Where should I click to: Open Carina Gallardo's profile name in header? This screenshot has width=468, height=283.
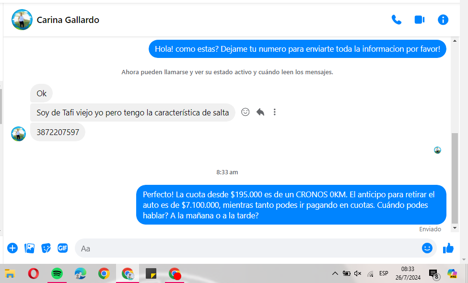point(68,20)
